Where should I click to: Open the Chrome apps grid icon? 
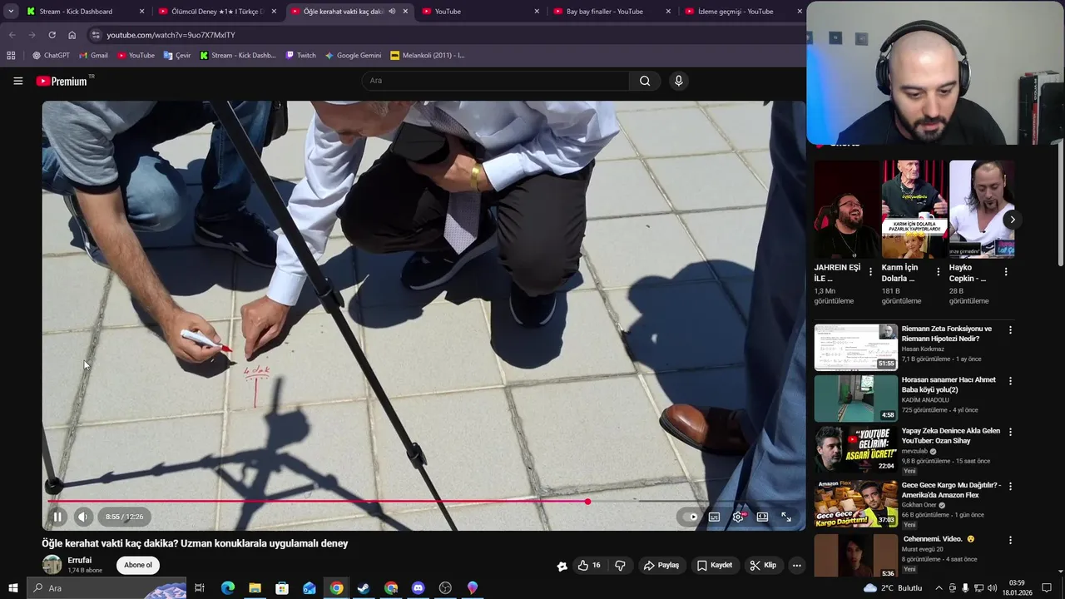(11, 56)
